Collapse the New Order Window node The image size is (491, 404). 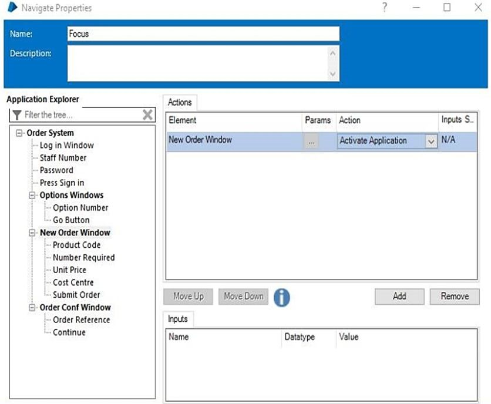tap(33, 233)
